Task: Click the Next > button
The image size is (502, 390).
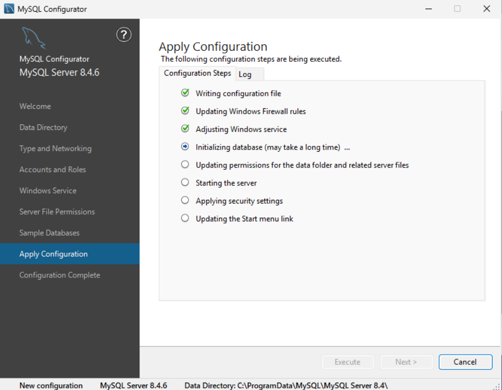Action: tap(406, 362)
